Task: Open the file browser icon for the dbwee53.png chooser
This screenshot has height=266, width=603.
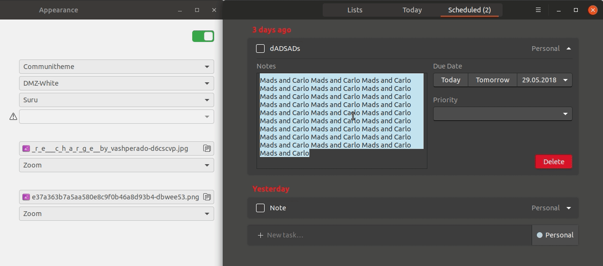Action: tap(207, 197)
